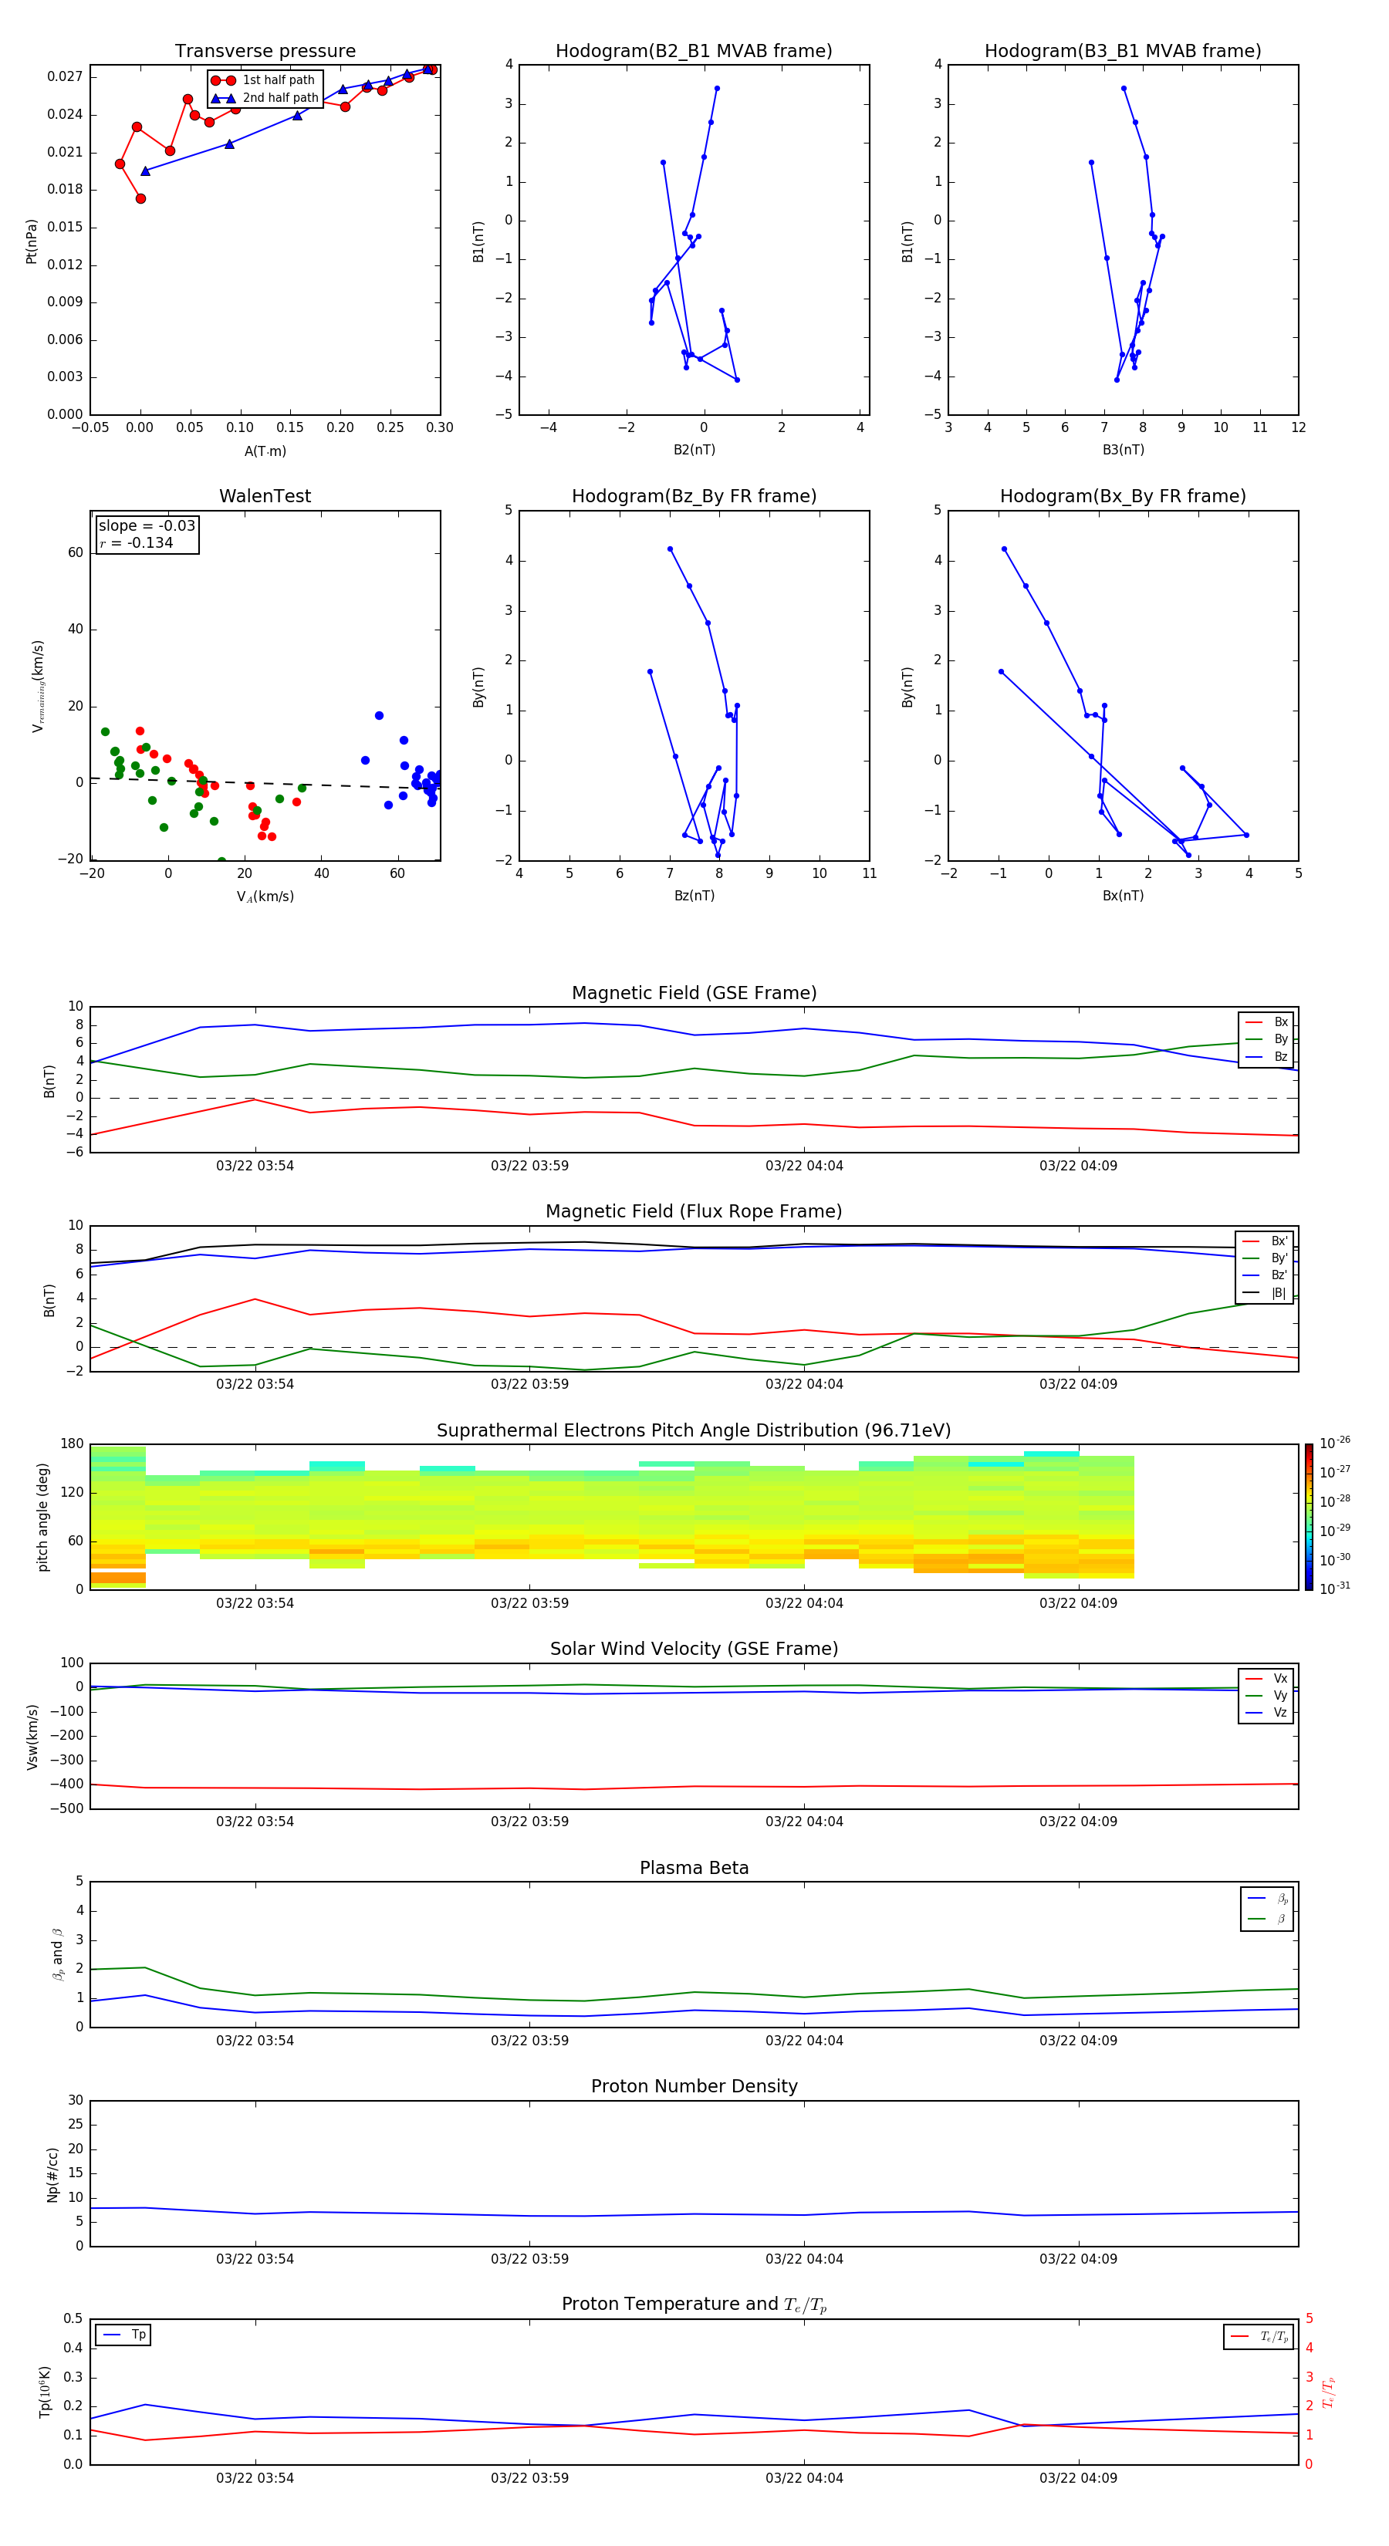
Task: Click '03/22 04:04' tick under GSE Magnetic Field panel
Action: [x=804, y=1165]
